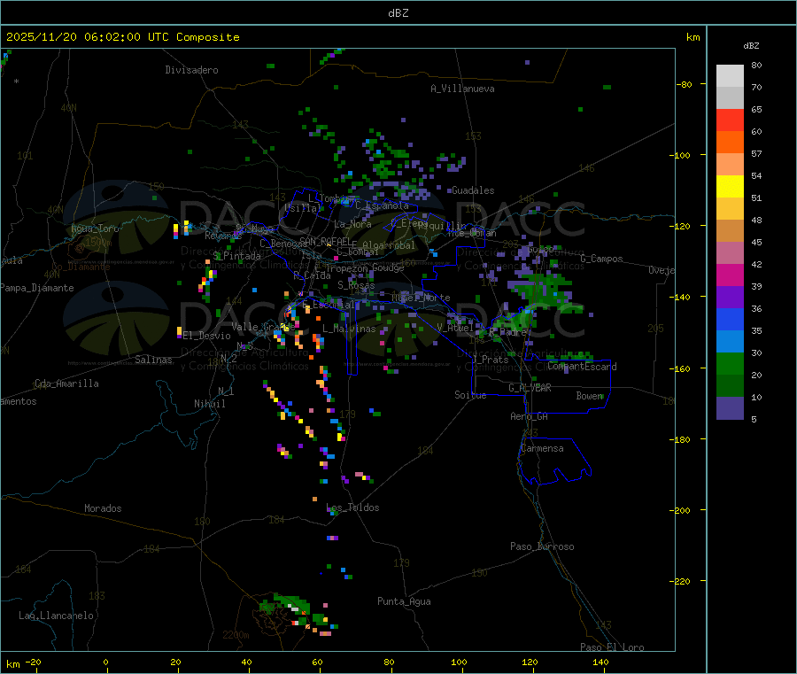Pick the bright green legend swatch above 20
The height and width of the screenshot is (674, 797).
730,363
